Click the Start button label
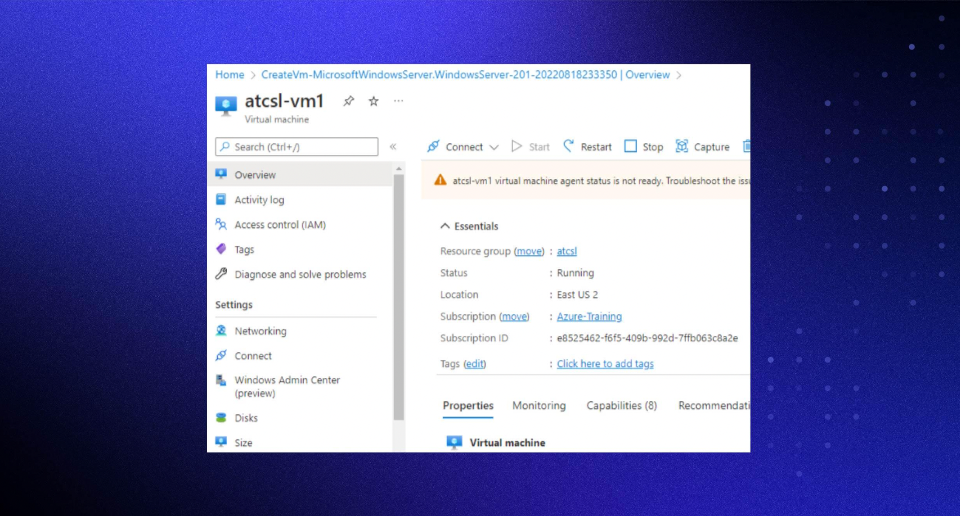Screen dimensions: 961x516 coord(539,147)
